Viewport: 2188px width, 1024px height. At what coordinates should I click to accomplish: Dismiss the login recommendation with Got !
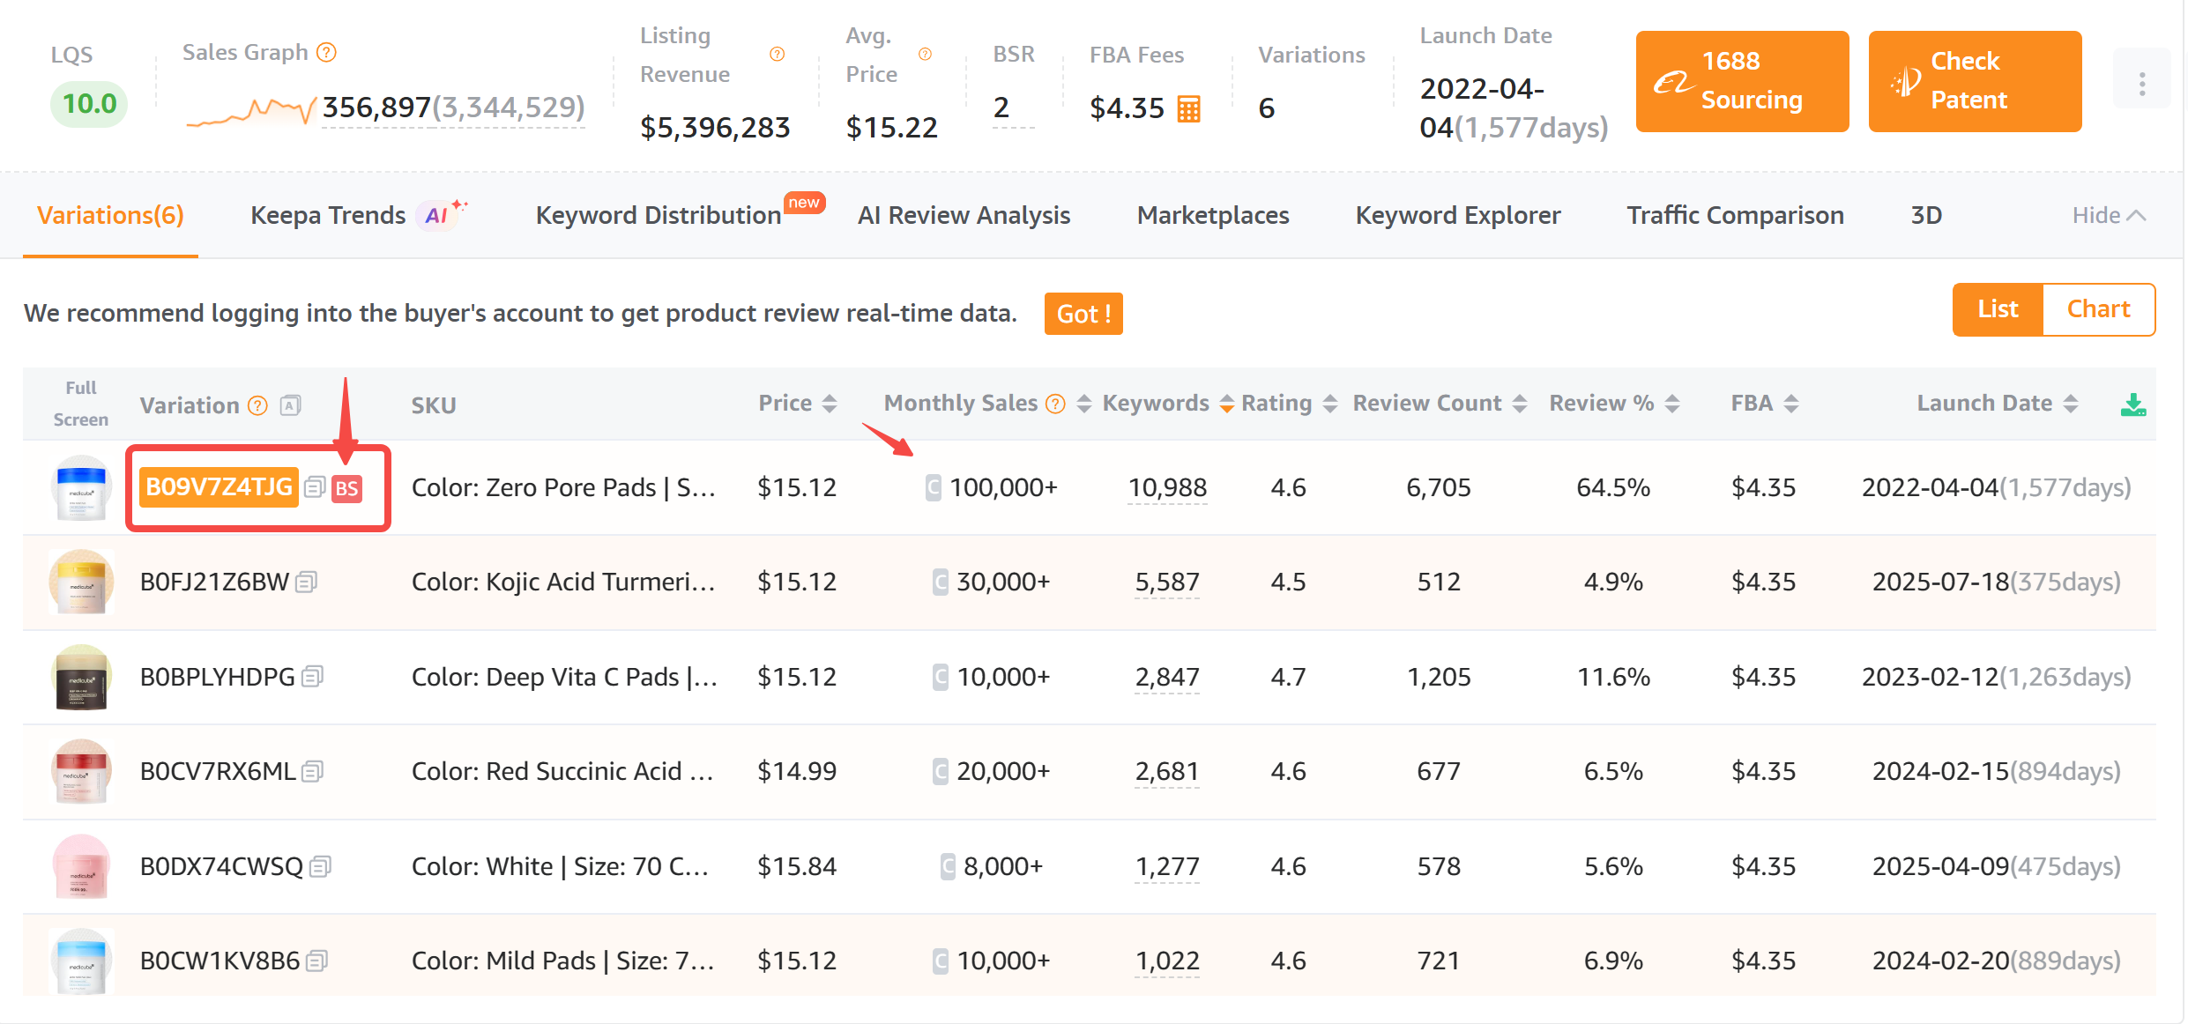coord(1083,314)
